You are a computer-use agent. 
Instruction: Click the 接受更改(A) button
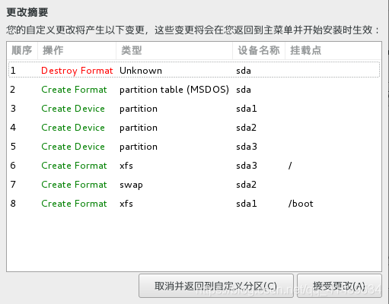pyautogui.click(x=340, y=286)
